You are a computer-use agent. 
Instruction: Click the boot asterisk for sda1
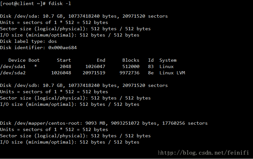35,66
